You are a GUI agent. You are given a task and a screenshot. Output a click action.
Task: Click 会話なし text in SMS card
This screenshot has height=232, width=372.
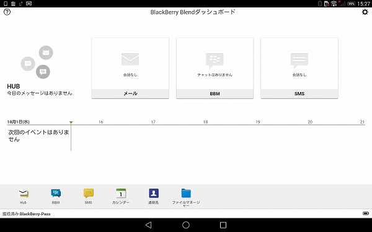[x=299, y=75]
